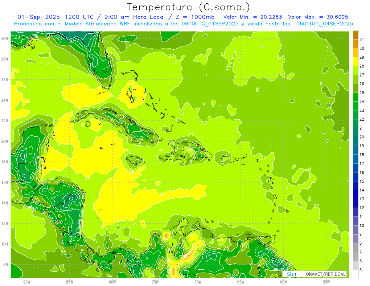This screenshot has height=286, width=370.
Task: Click the legend value '14'
Action: pyautogui.click(x=362, y=190)
